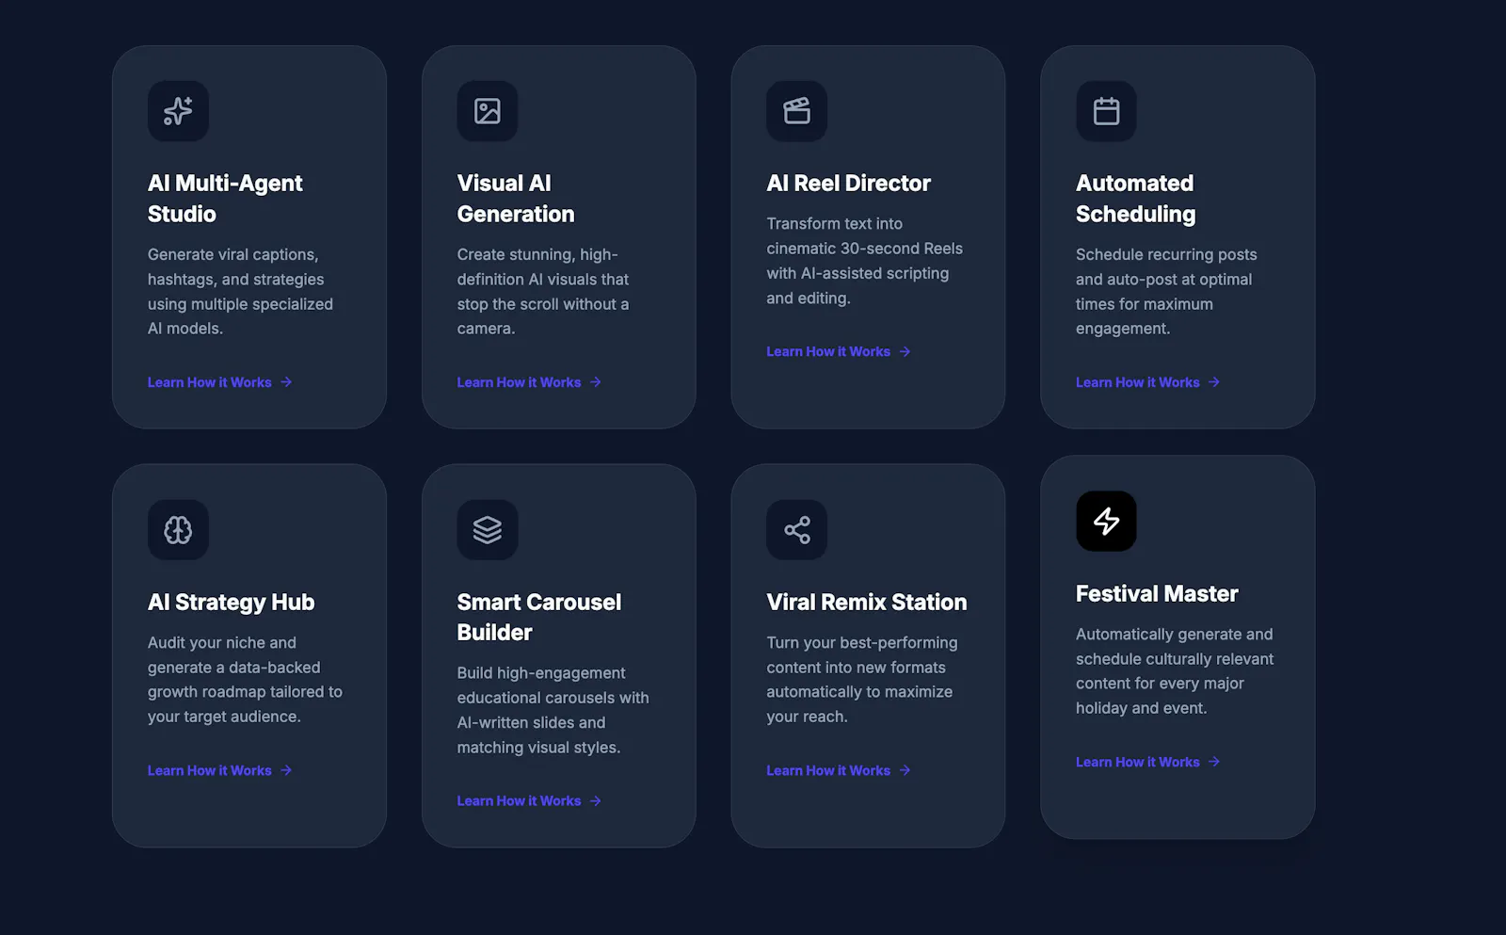The height and width of the screenshot is (935, 1506).
Task: Open Learn How it Works for AI Multi-Agent Studio
Action: pyautogui.click(x=220, y=382)
